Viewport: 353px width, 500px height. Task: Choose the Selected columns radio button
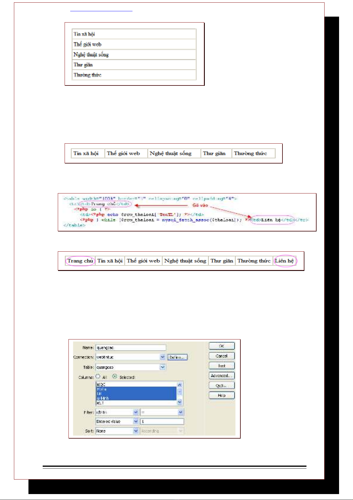115,376
